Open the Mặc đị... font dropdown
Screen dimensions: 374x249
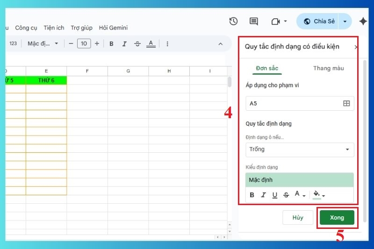43,43
